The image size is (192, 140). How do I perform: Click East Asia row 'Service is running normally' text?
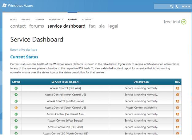(x=141, y=88)
